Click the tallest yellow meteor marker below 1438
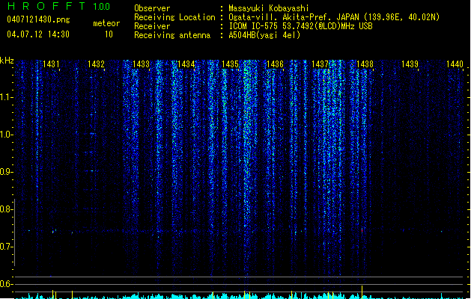Viewport: 471px width, 299px height. point(362,292)
